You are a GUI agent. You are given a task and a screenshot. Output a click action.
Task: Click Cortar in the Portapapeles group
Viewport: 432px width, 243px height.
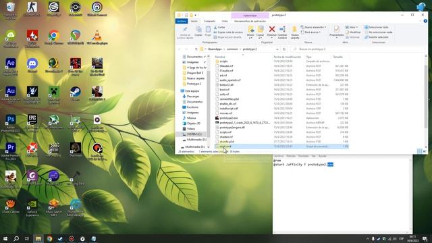(x=219, y=27)
